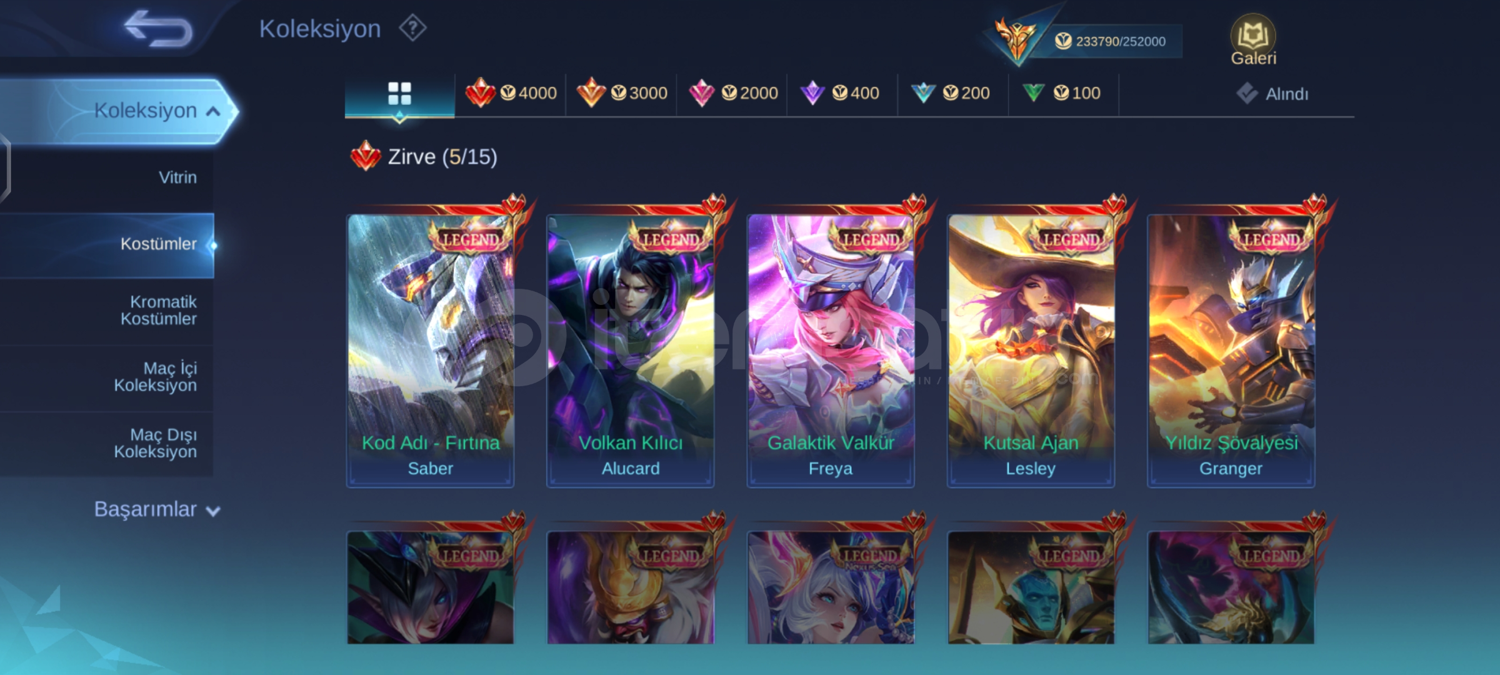Filter by the 3000 orange gem tier
1500x675 pixels.
click(x=621, y=93)
